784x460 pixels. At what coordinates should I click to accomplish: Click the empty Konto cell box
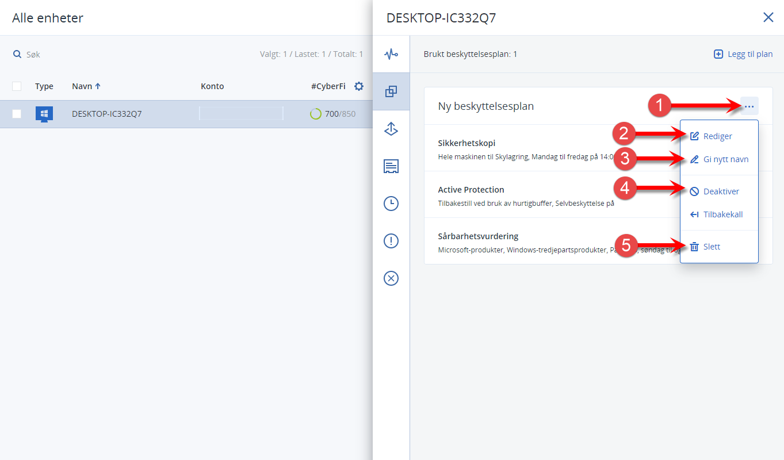click(x=241, y=113)
